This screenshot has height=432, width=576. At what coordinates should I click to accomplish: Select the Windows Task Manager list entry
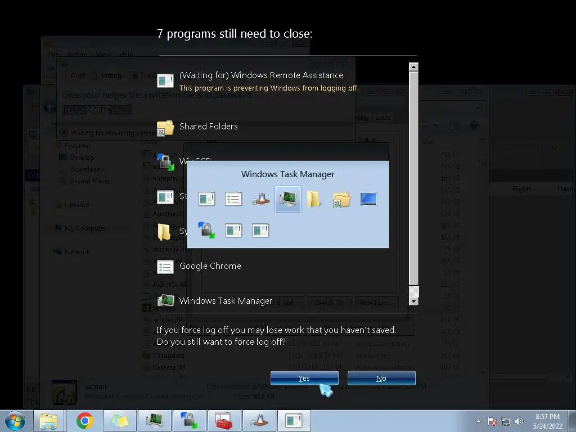[215, 301]
